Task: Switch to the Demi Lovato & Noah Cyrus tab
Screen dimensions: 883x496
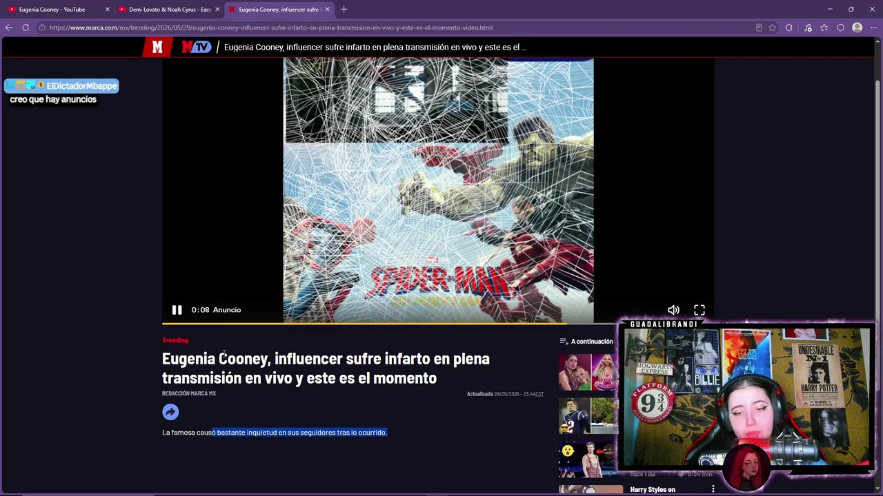Action: pyautogui.click(x=168, y=10)
